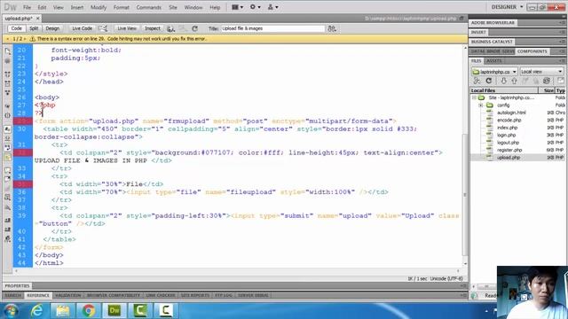Image resolution: width=568 pixels, height=319 pixels.
Task: Open the Site person-icon dropdown
Action: point(272,7)
